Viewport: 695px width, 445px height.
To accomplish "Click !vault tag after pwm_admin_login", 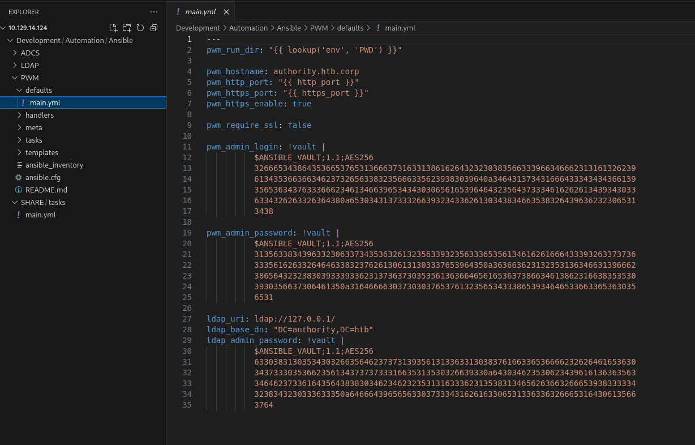I will click(302, 147).
